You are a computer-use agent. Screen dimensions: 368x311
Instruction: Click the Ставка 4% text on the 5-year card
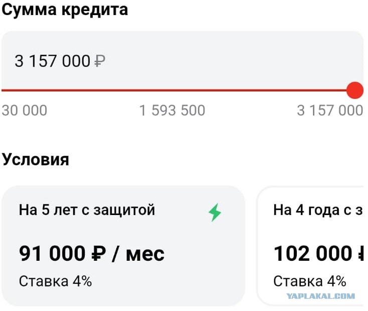coord(55,281)
